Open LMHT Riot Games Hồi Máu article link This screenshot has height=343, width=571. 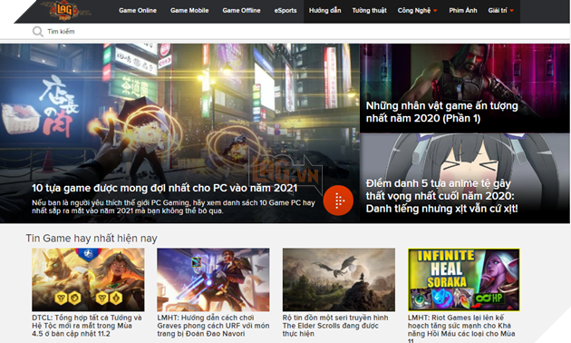(x=461, y=328)
